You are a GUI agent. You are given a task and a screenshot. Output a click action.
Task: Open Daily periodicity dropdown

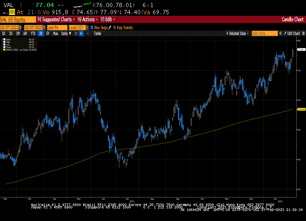66,33
